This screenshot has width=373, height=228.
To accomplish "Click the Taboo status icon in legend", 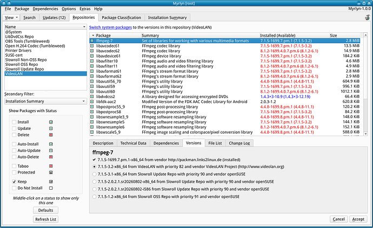I will [51, 166].
